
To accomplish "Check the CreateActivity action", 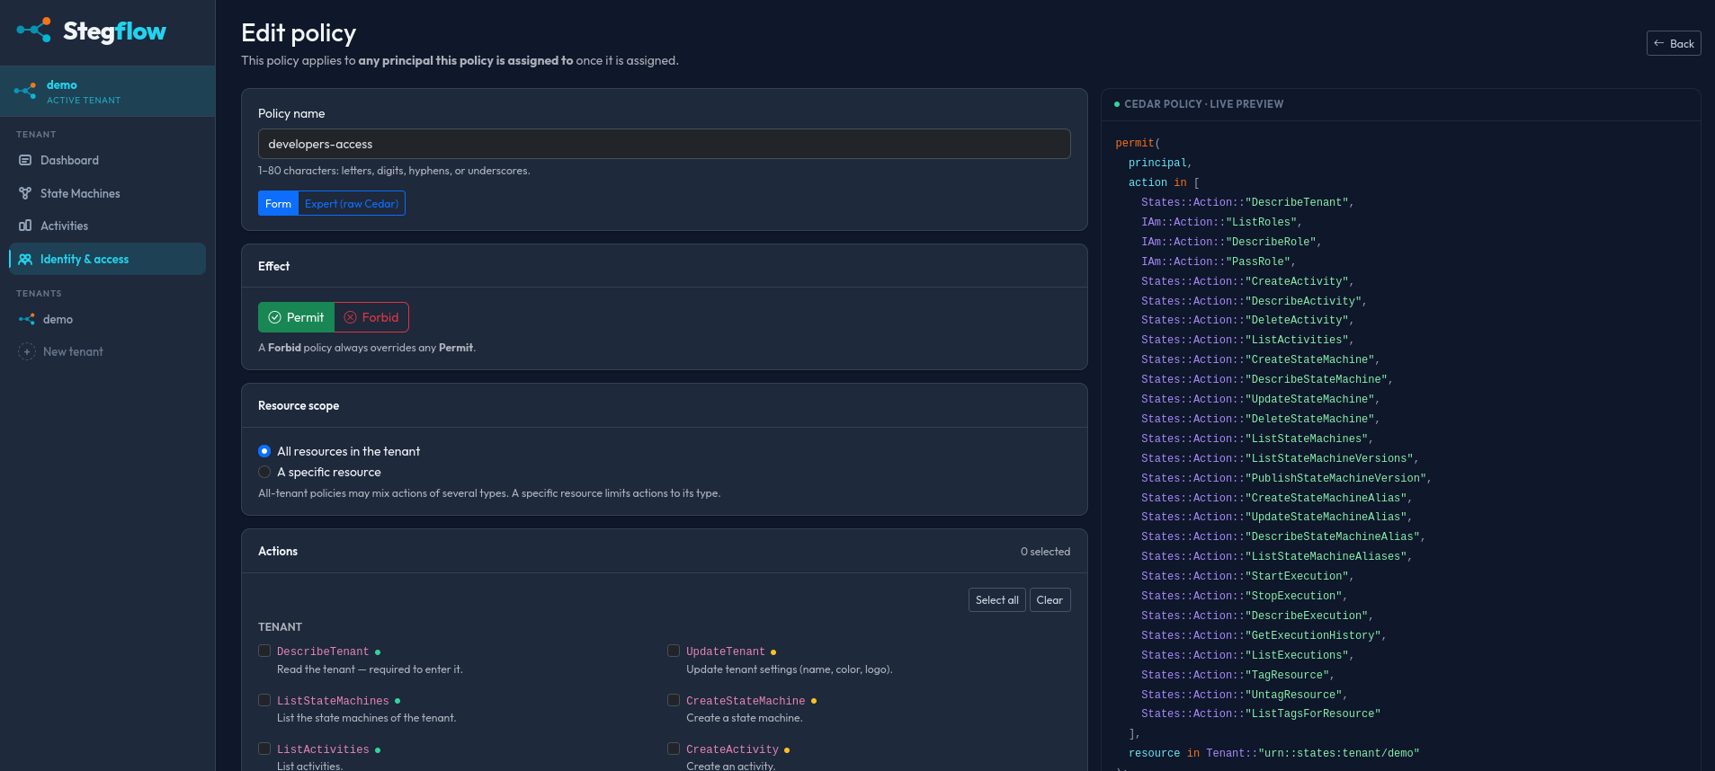I will pyautogui.click(x=674, y=749).
